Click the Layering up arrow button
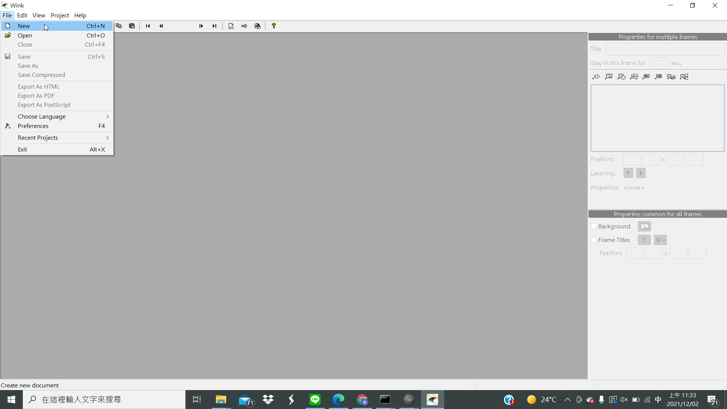The image size is (727, 409). [628, 173]
